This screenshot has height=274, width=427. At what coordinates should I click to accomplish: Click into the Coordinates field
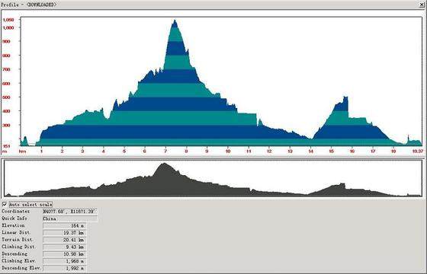pyautogui.click(x=70, y=212)
